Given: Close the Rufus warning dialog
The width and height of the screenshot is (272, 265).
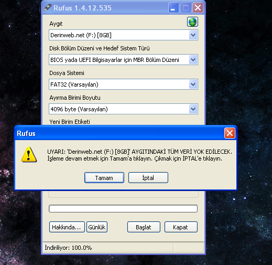Looking at the screenshot, I should pyautogui.click(x=230, y=133).
